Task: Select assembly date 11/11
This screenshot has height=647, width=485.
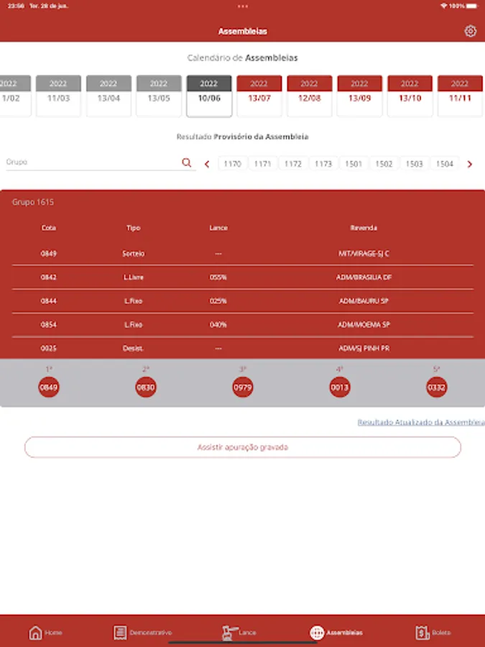Action: (x=461, y=96)
